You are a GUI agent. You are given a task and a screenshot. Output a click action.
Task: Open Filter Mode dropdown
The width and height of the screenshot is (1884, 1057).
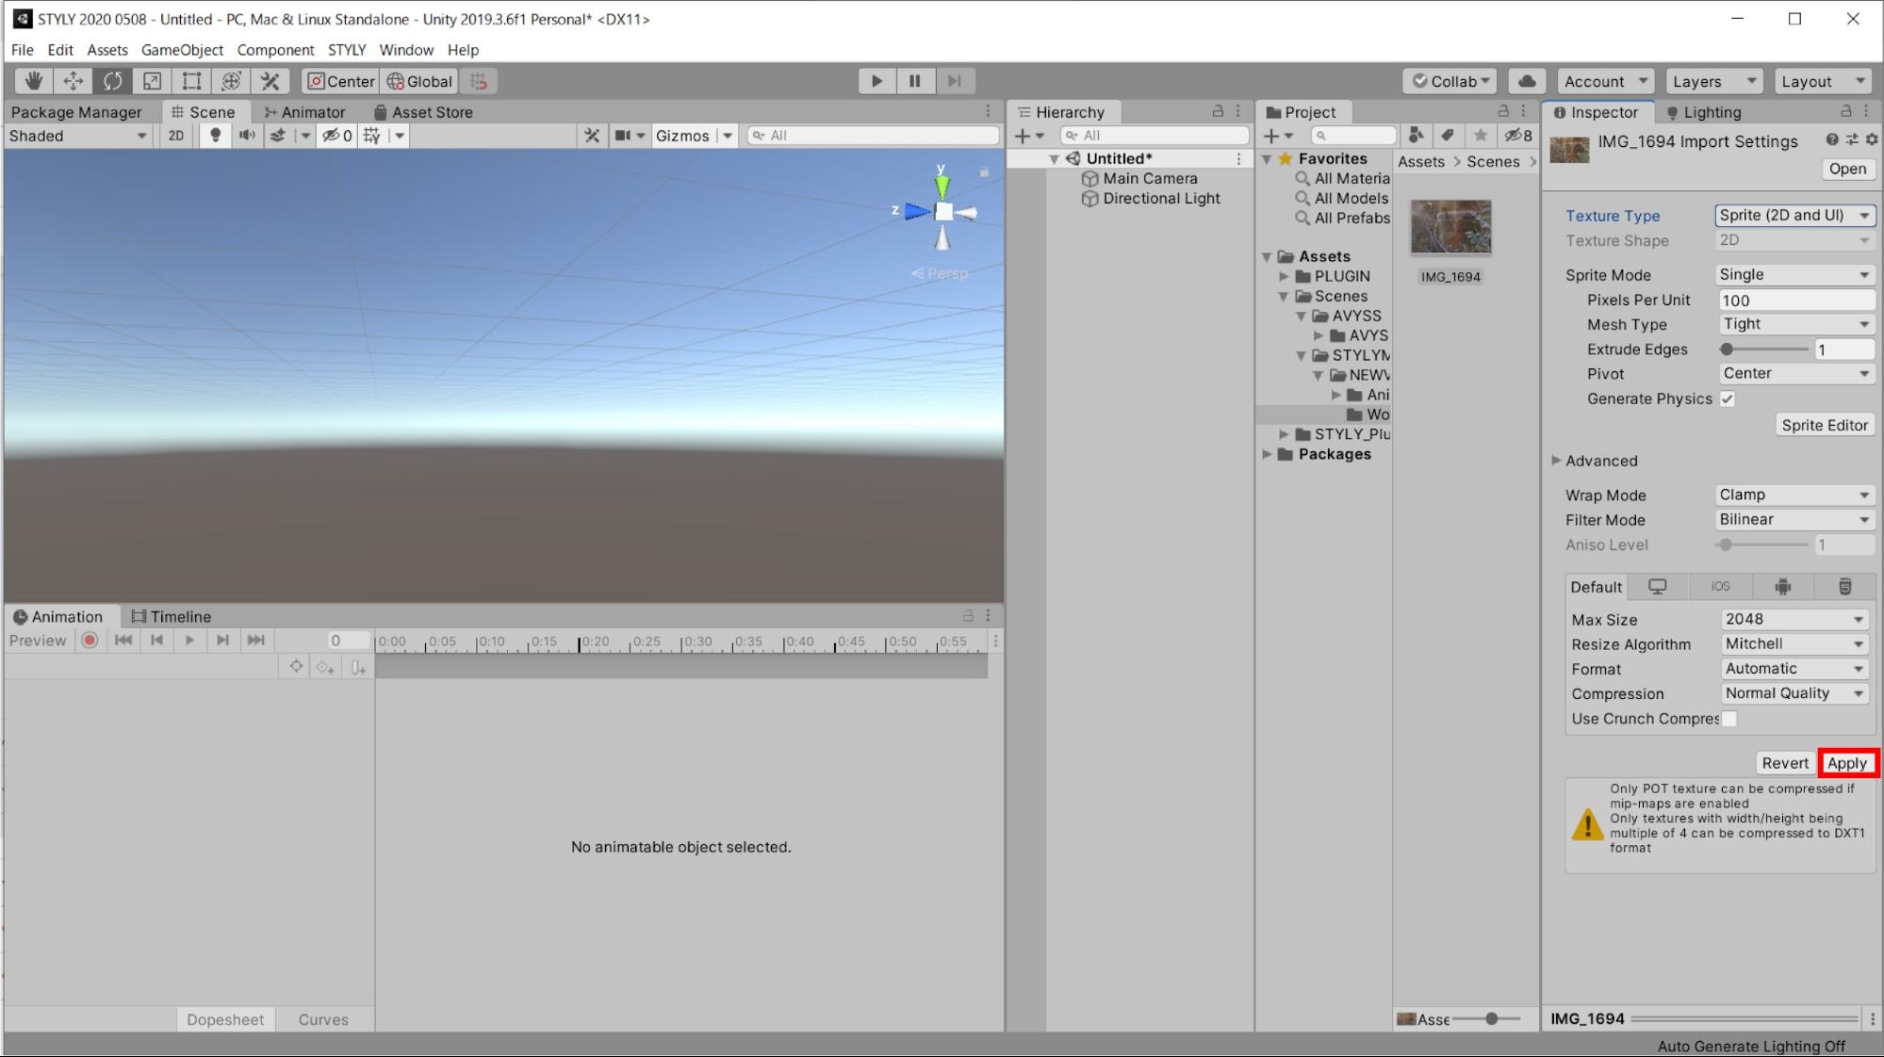tap(1794, 520)
